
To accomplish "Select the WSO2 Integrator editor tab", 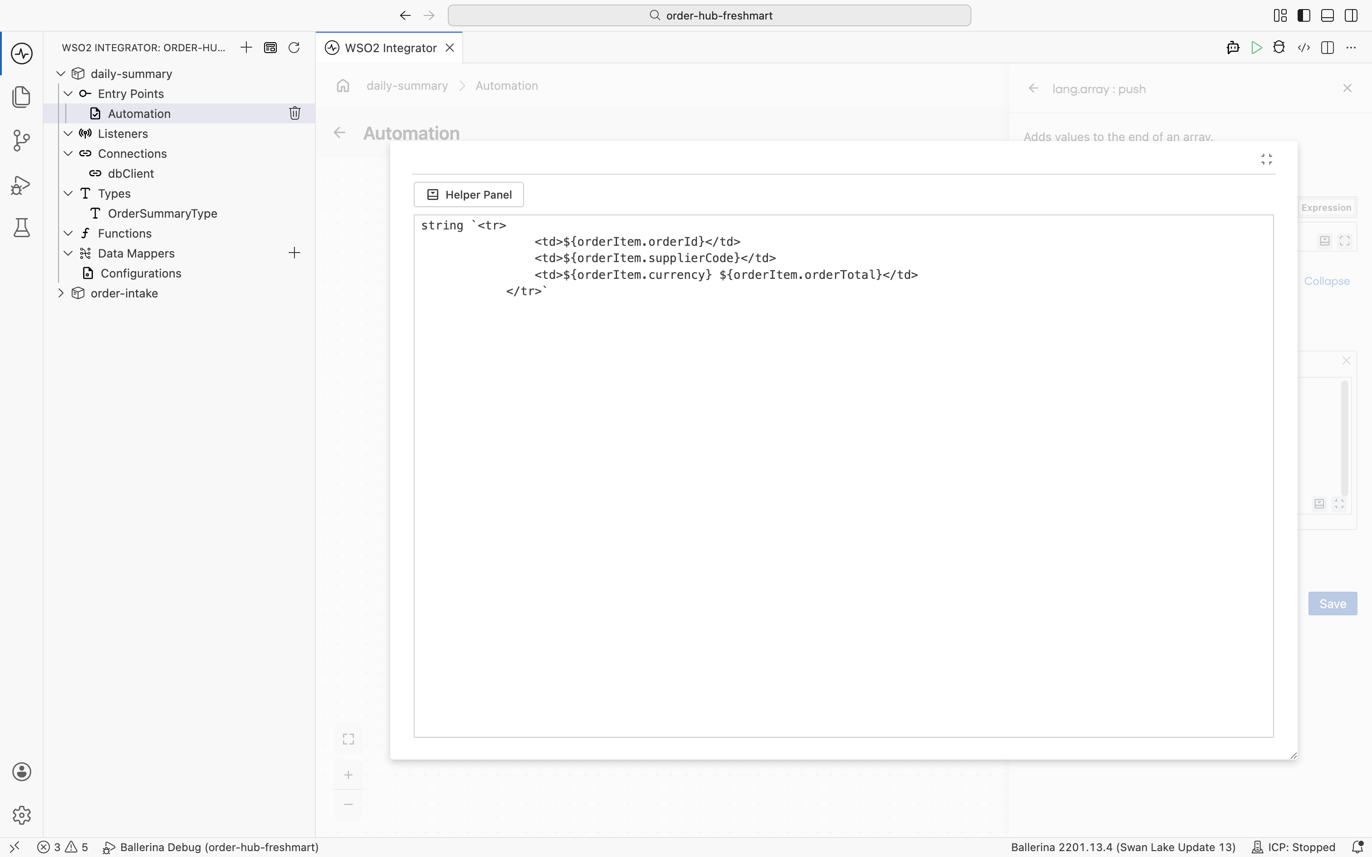I will pyautogui.click(x=389, y=48).
